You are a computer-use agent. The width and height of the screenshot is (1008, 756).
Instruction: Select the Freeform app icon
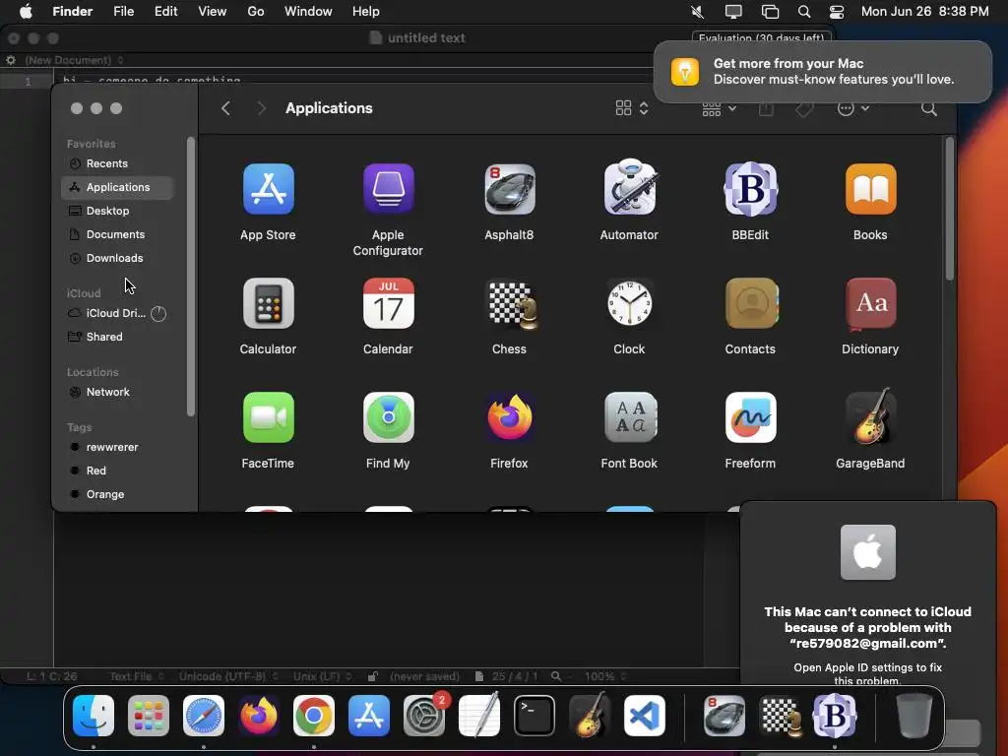(750, 417)
